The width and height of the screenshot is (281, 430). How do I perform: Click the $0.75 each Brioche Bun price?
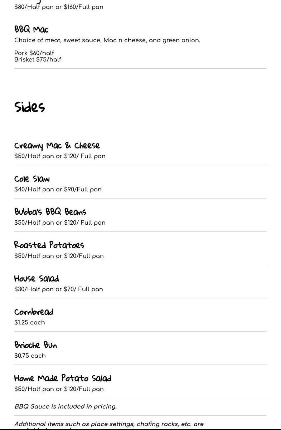[x=30, y=356]
